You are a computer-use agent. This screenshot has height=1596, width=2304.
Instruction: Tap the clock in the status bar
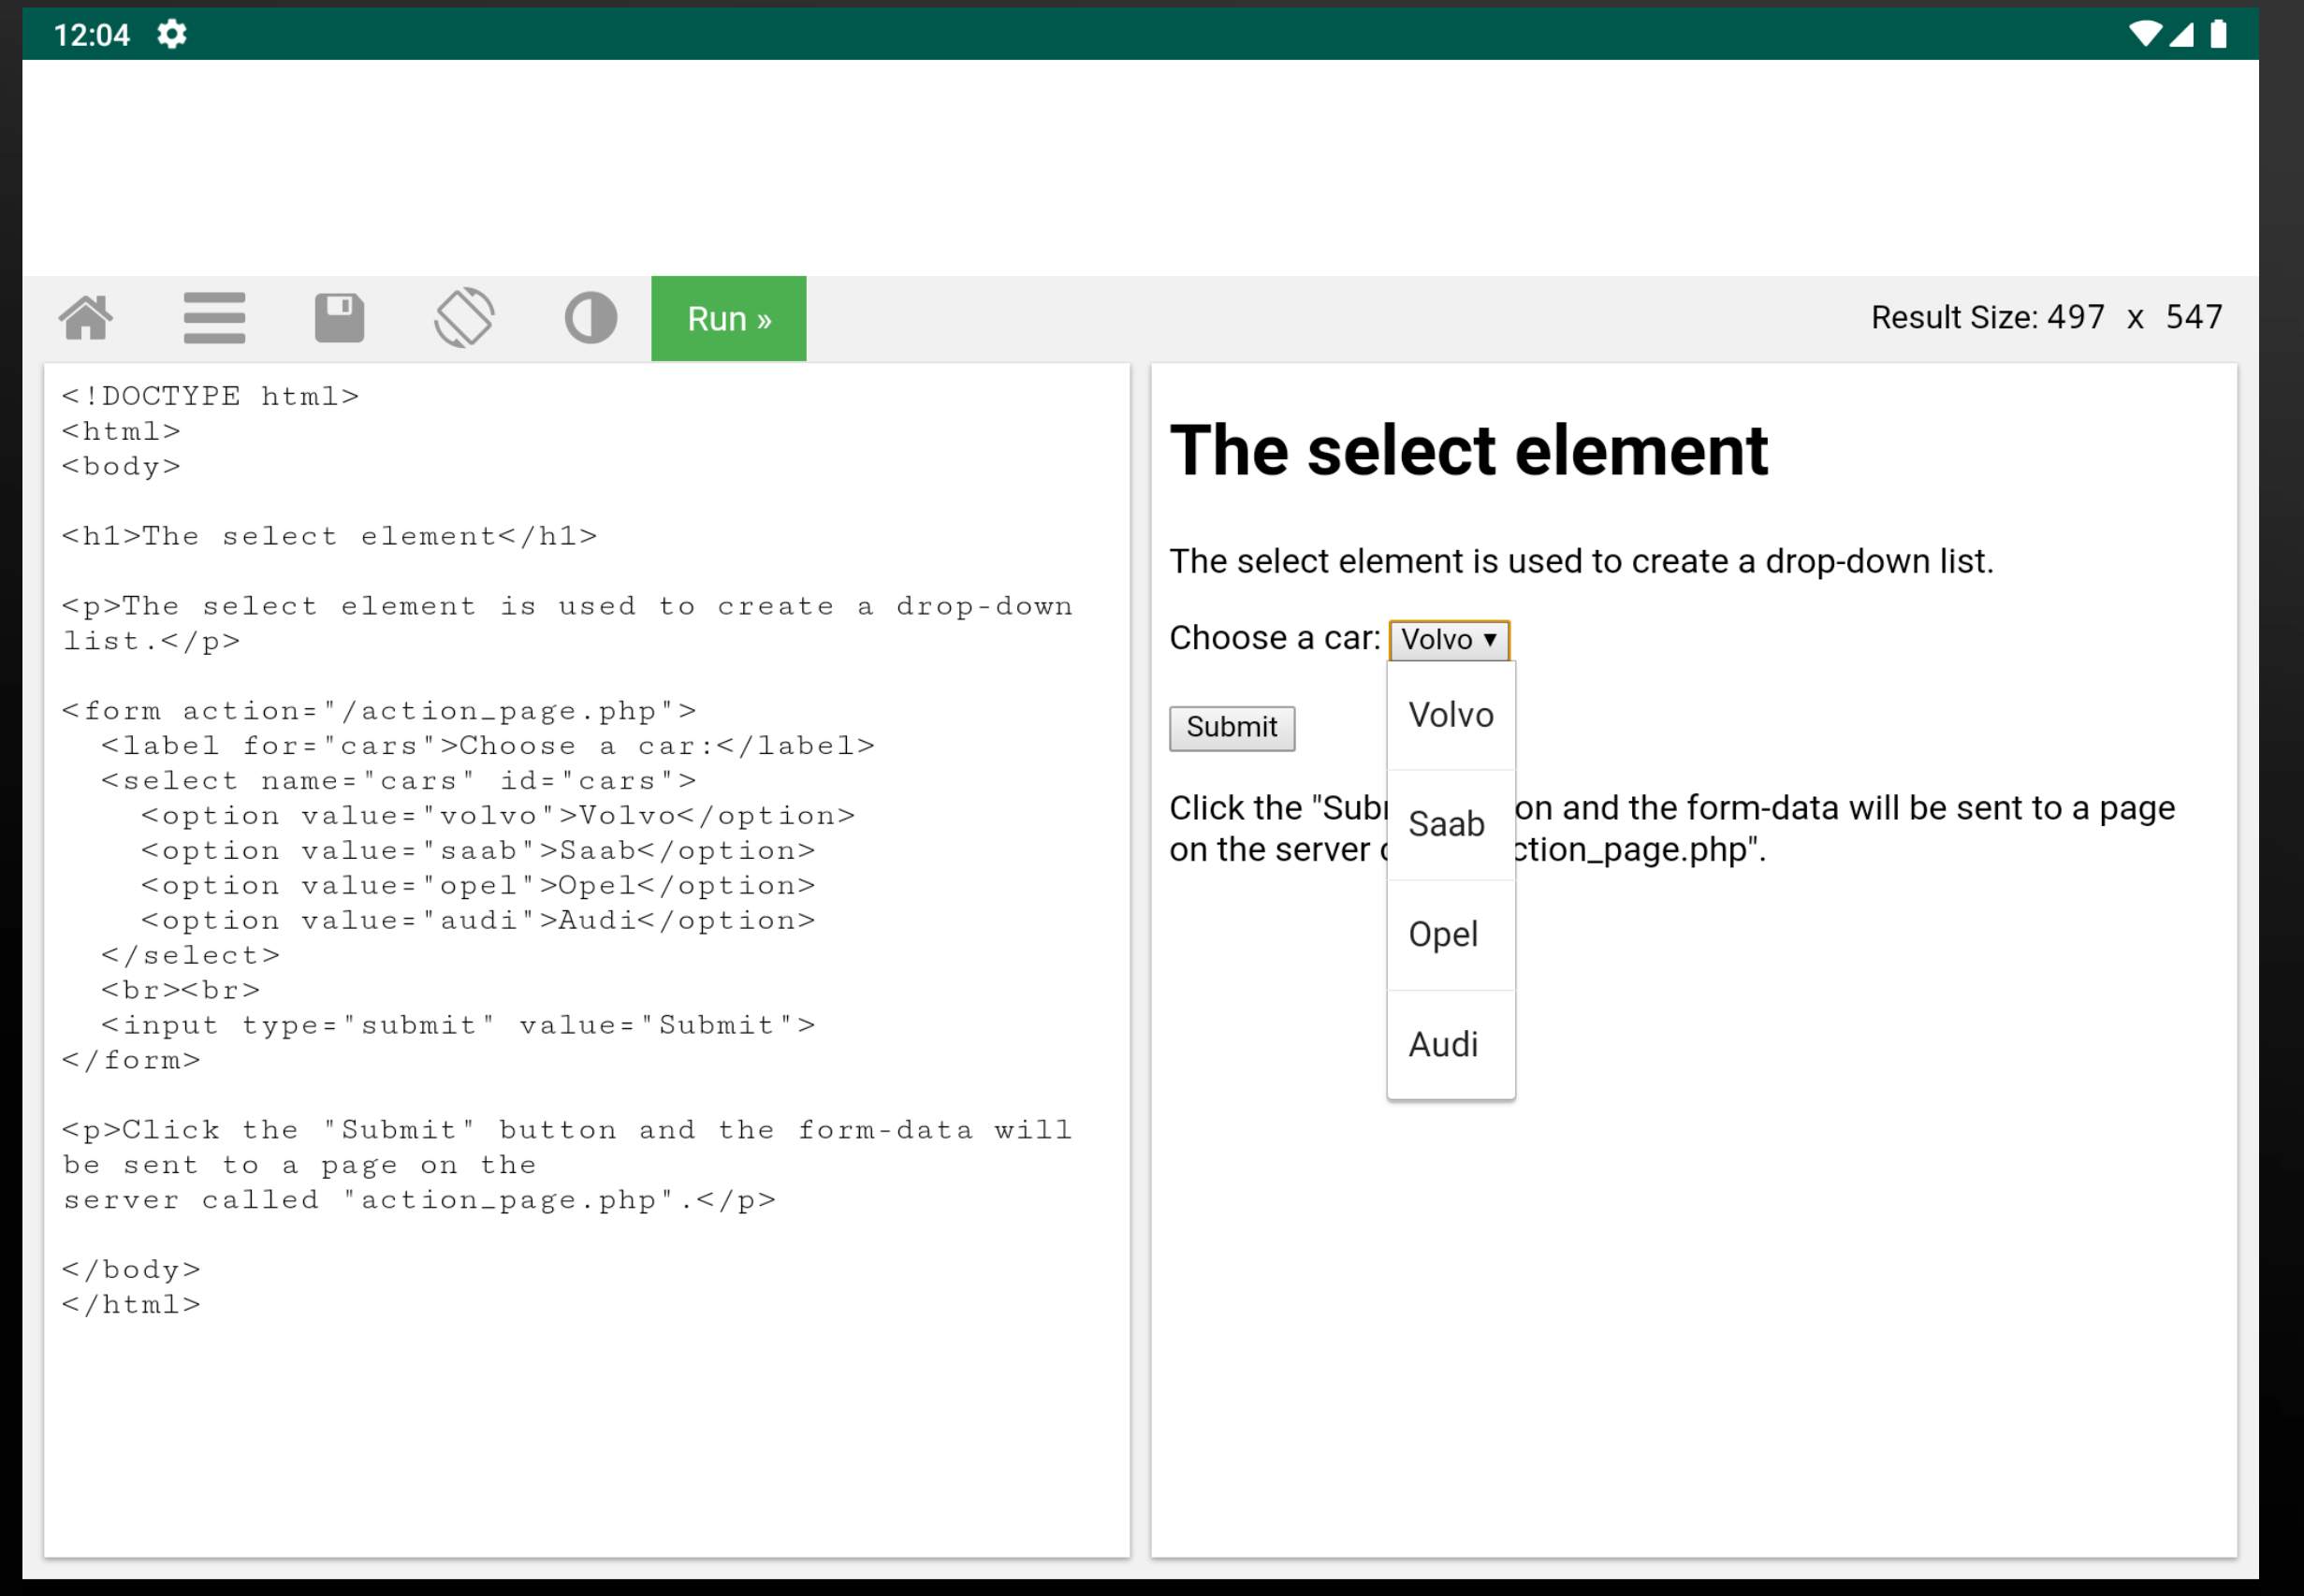(91, 33)
